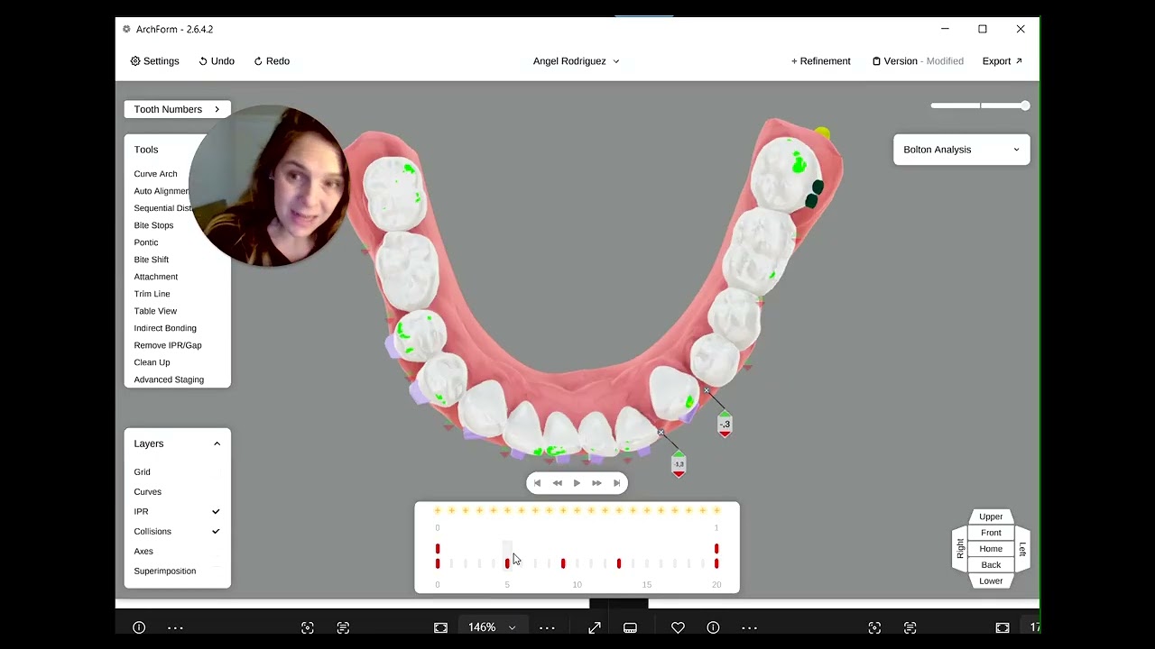Select Remove IPR/Gap tool
This screenshot has height=649, width=1155.
pos(168,345)
